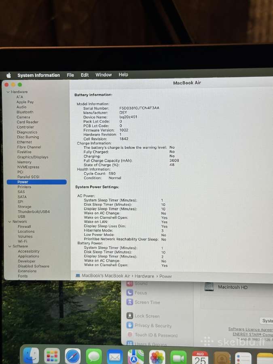Select Firewall under Network
Viewport: 273px width, 364px height.
(24, 226)
